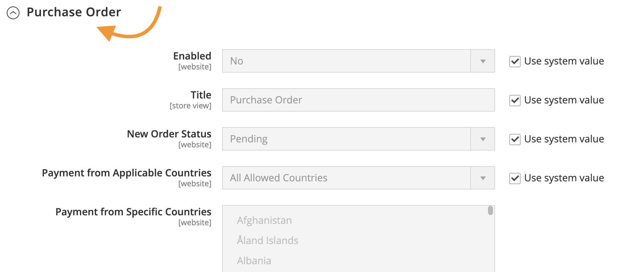This screenshot has width=624, height=272.
Task: Click the Purchase Order section heading
Action: click(74, 12)
